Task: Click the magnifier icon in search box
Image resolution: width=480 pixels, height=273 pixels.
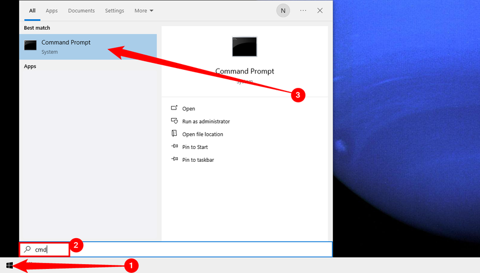Action: [27, 250]
